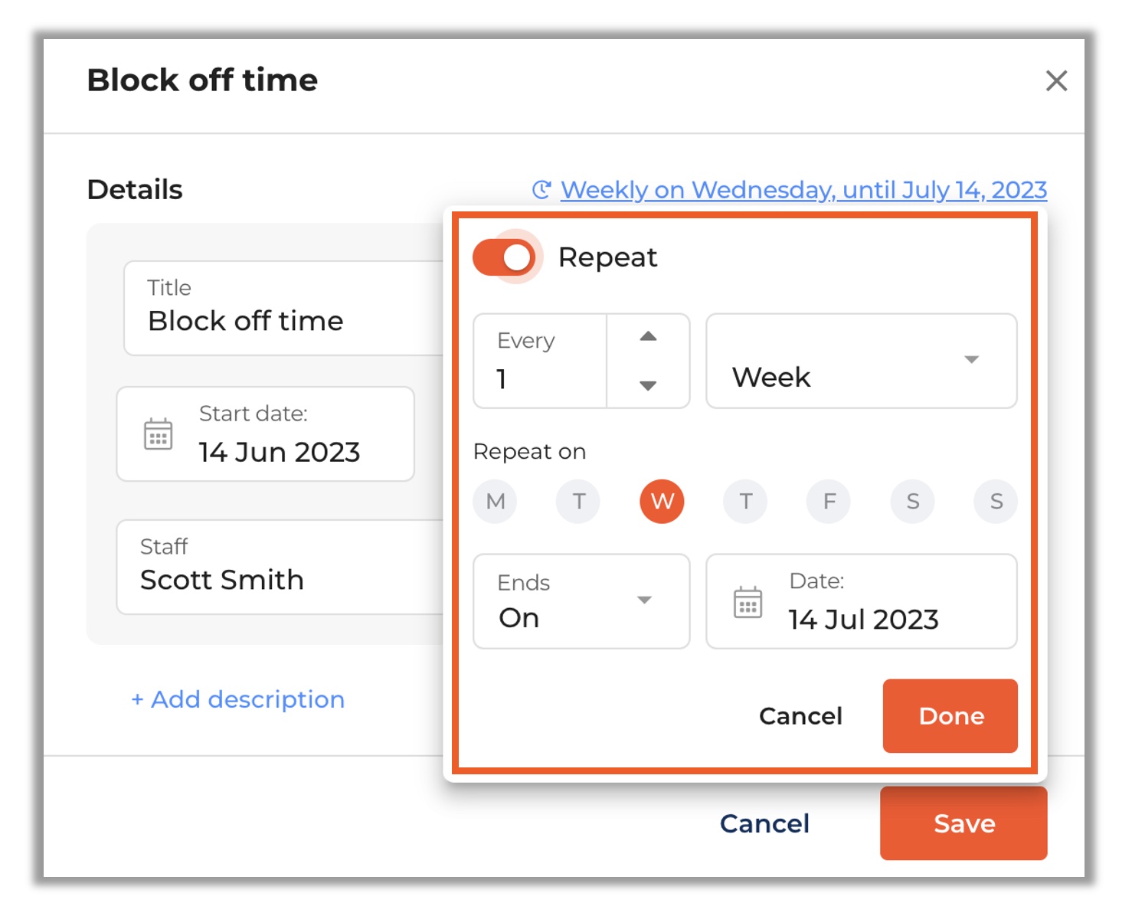Increase the Every interval with up arrow
The height and width of the screenshot is (916, 1132).
[648, 336]
